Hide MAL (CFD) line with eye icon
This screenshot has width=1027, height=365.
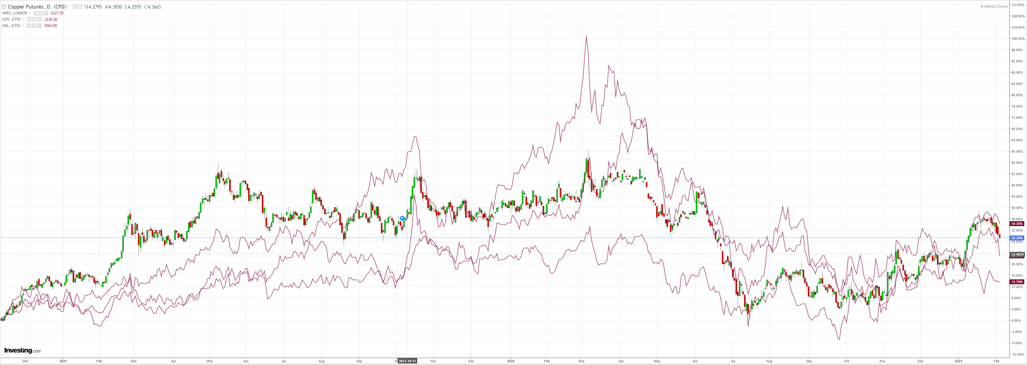click(29, 26)
